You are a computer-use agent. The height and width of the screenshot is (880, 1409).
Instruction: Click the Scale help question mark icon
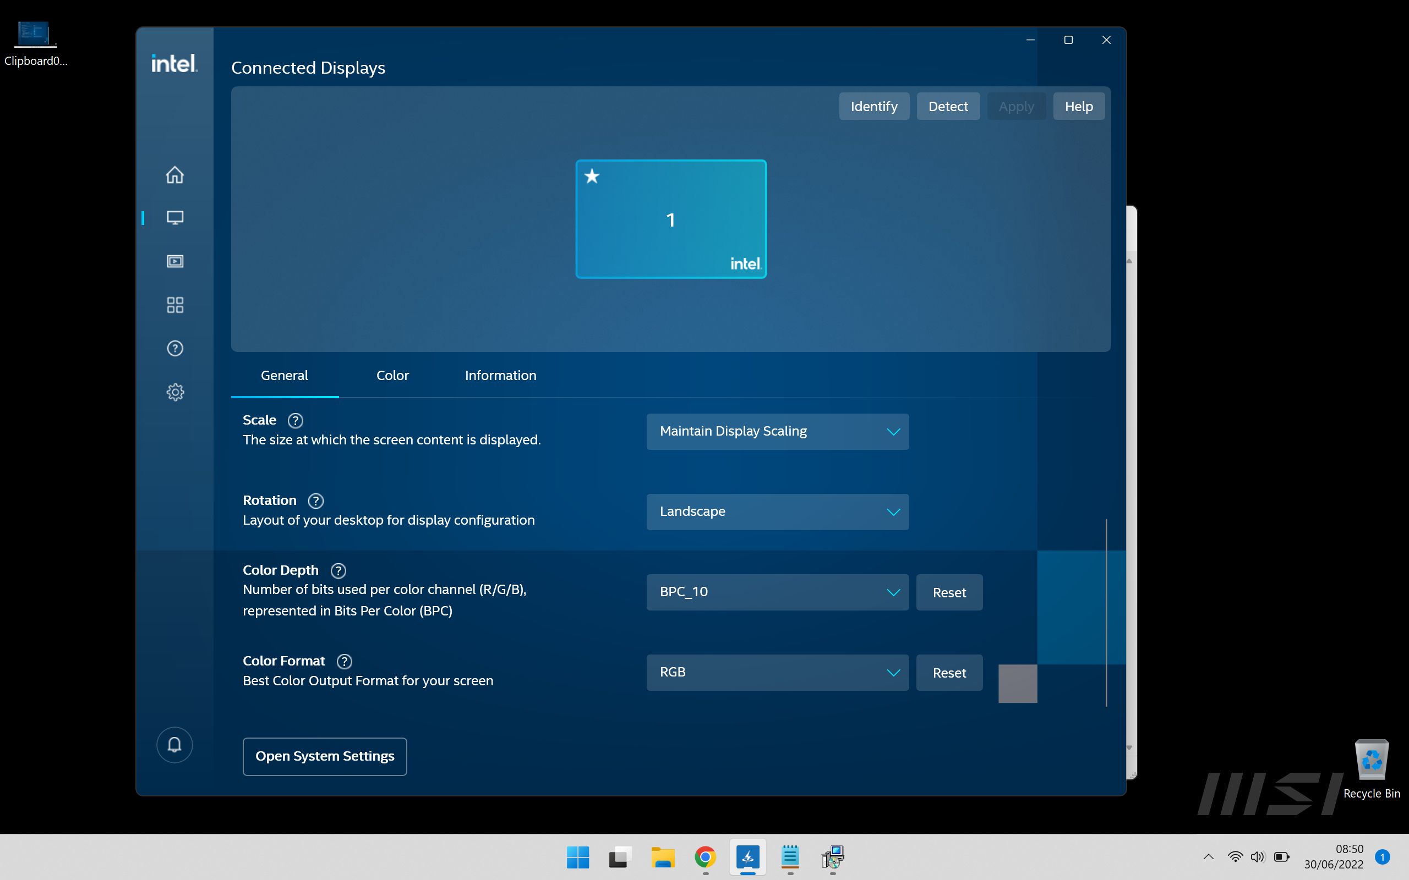295,420
